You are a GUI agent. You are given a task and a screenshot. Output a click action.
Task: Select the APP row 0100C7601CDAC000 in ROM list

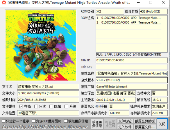(129, 22)
